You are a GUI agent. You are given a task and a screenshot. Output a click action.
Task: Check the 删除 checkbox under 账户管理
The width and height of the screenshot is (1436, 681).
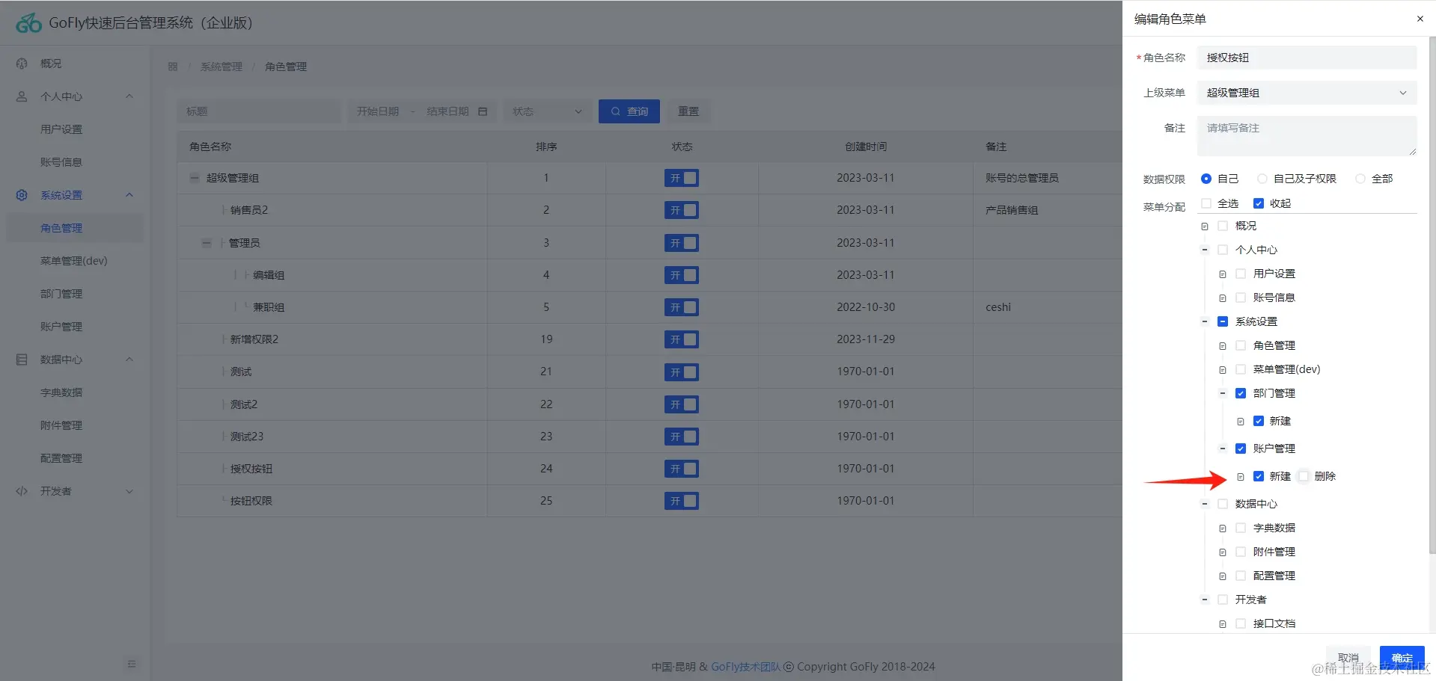point(1304,476)
